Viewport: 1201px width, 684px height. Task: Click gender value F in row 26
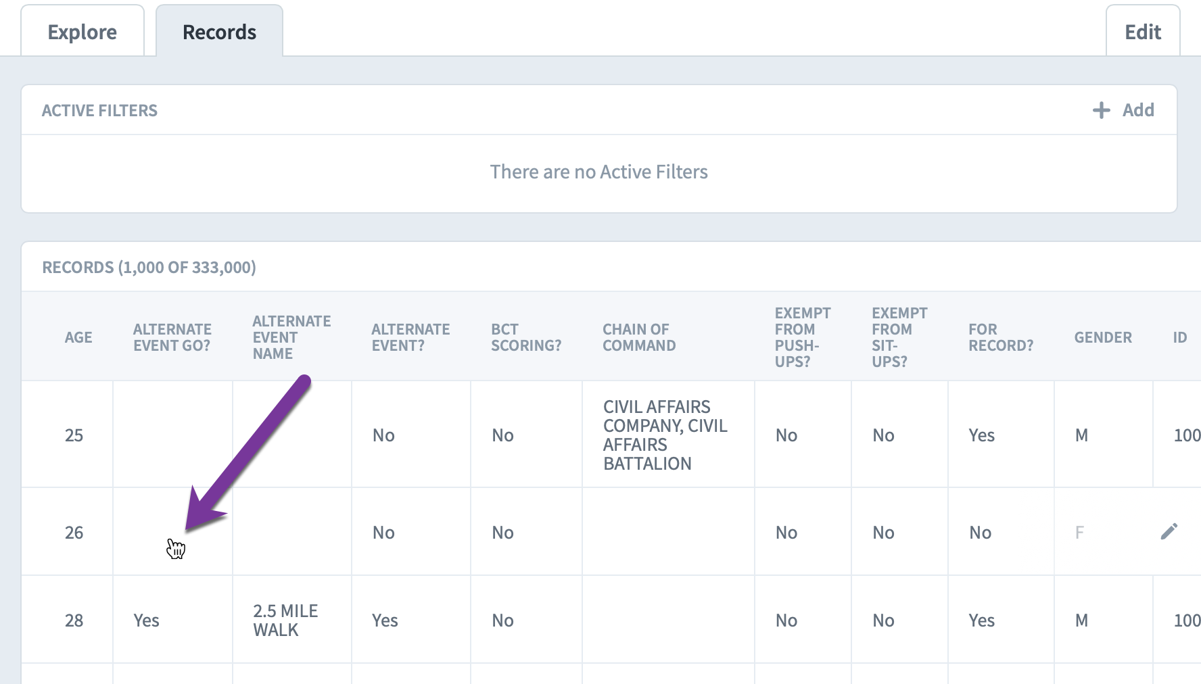coord(1079,533)
